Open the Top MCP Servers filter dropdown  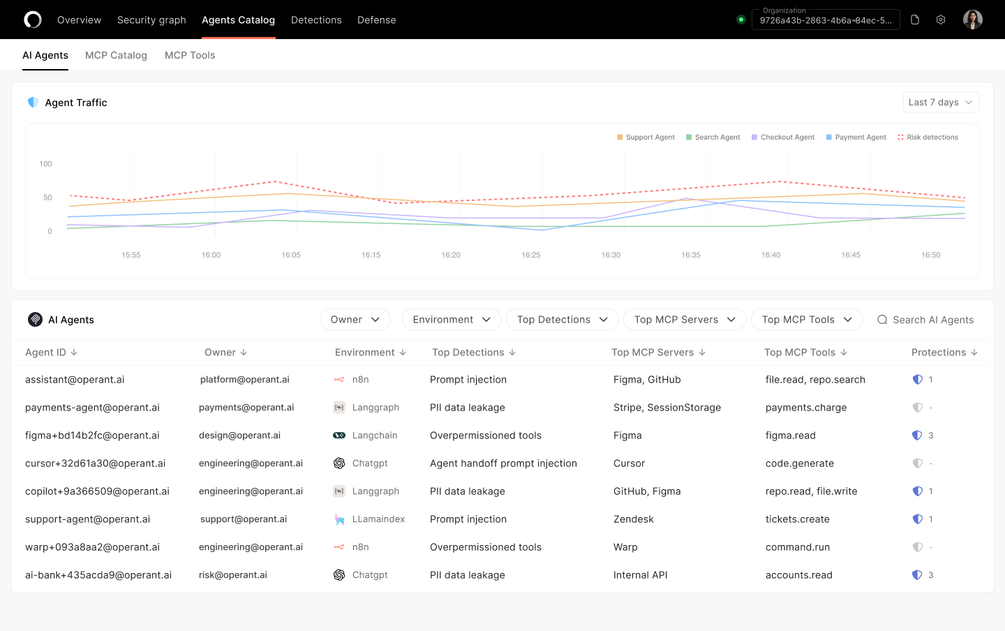[x=685, y=320]
